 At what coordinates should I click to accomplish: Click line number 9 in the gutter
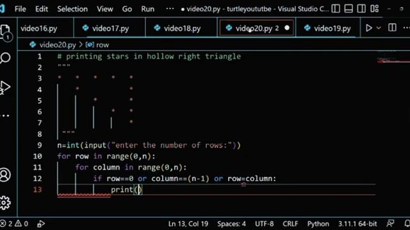(x=40, y=145)
